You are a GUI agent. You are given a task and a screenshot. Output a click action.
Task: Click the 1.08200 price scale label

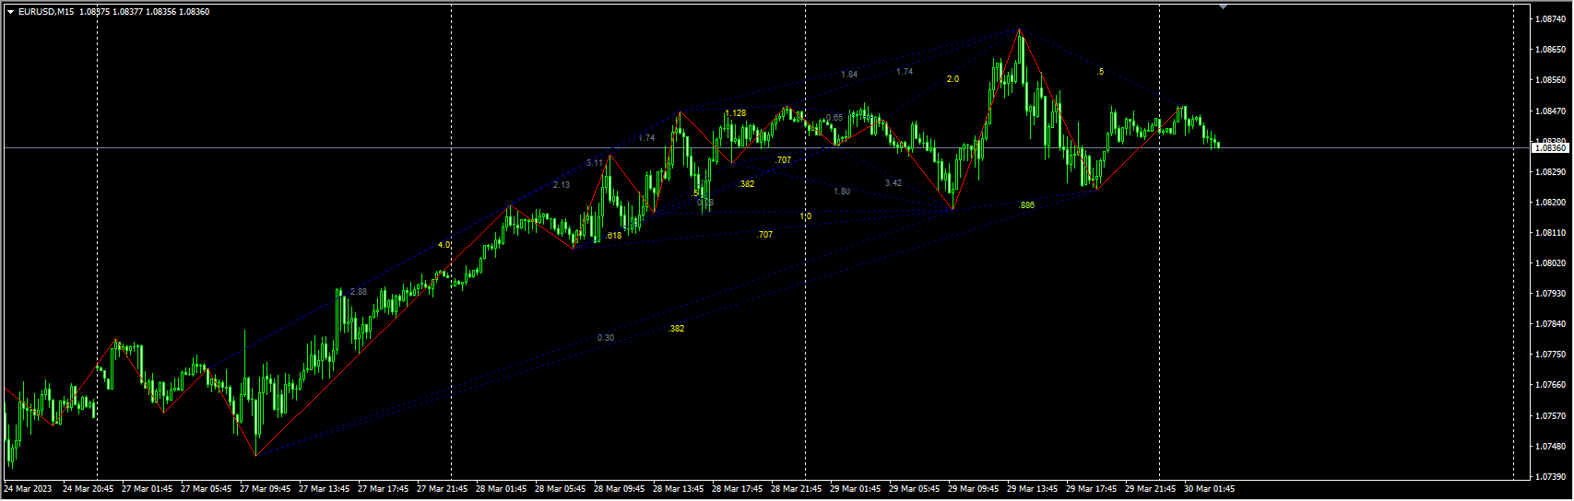click(1552, 202)
